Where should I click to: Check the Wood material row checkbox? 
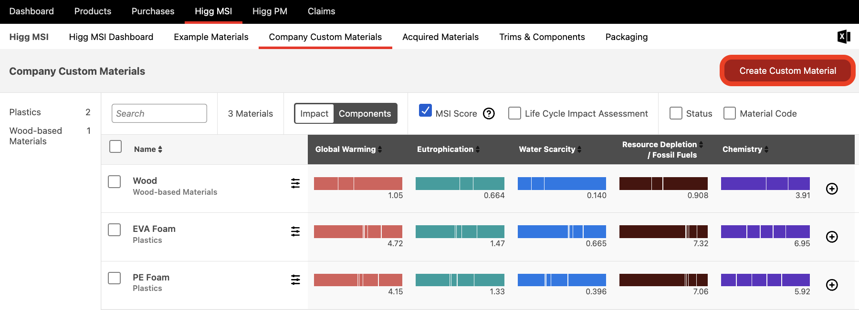pos(114,181)
